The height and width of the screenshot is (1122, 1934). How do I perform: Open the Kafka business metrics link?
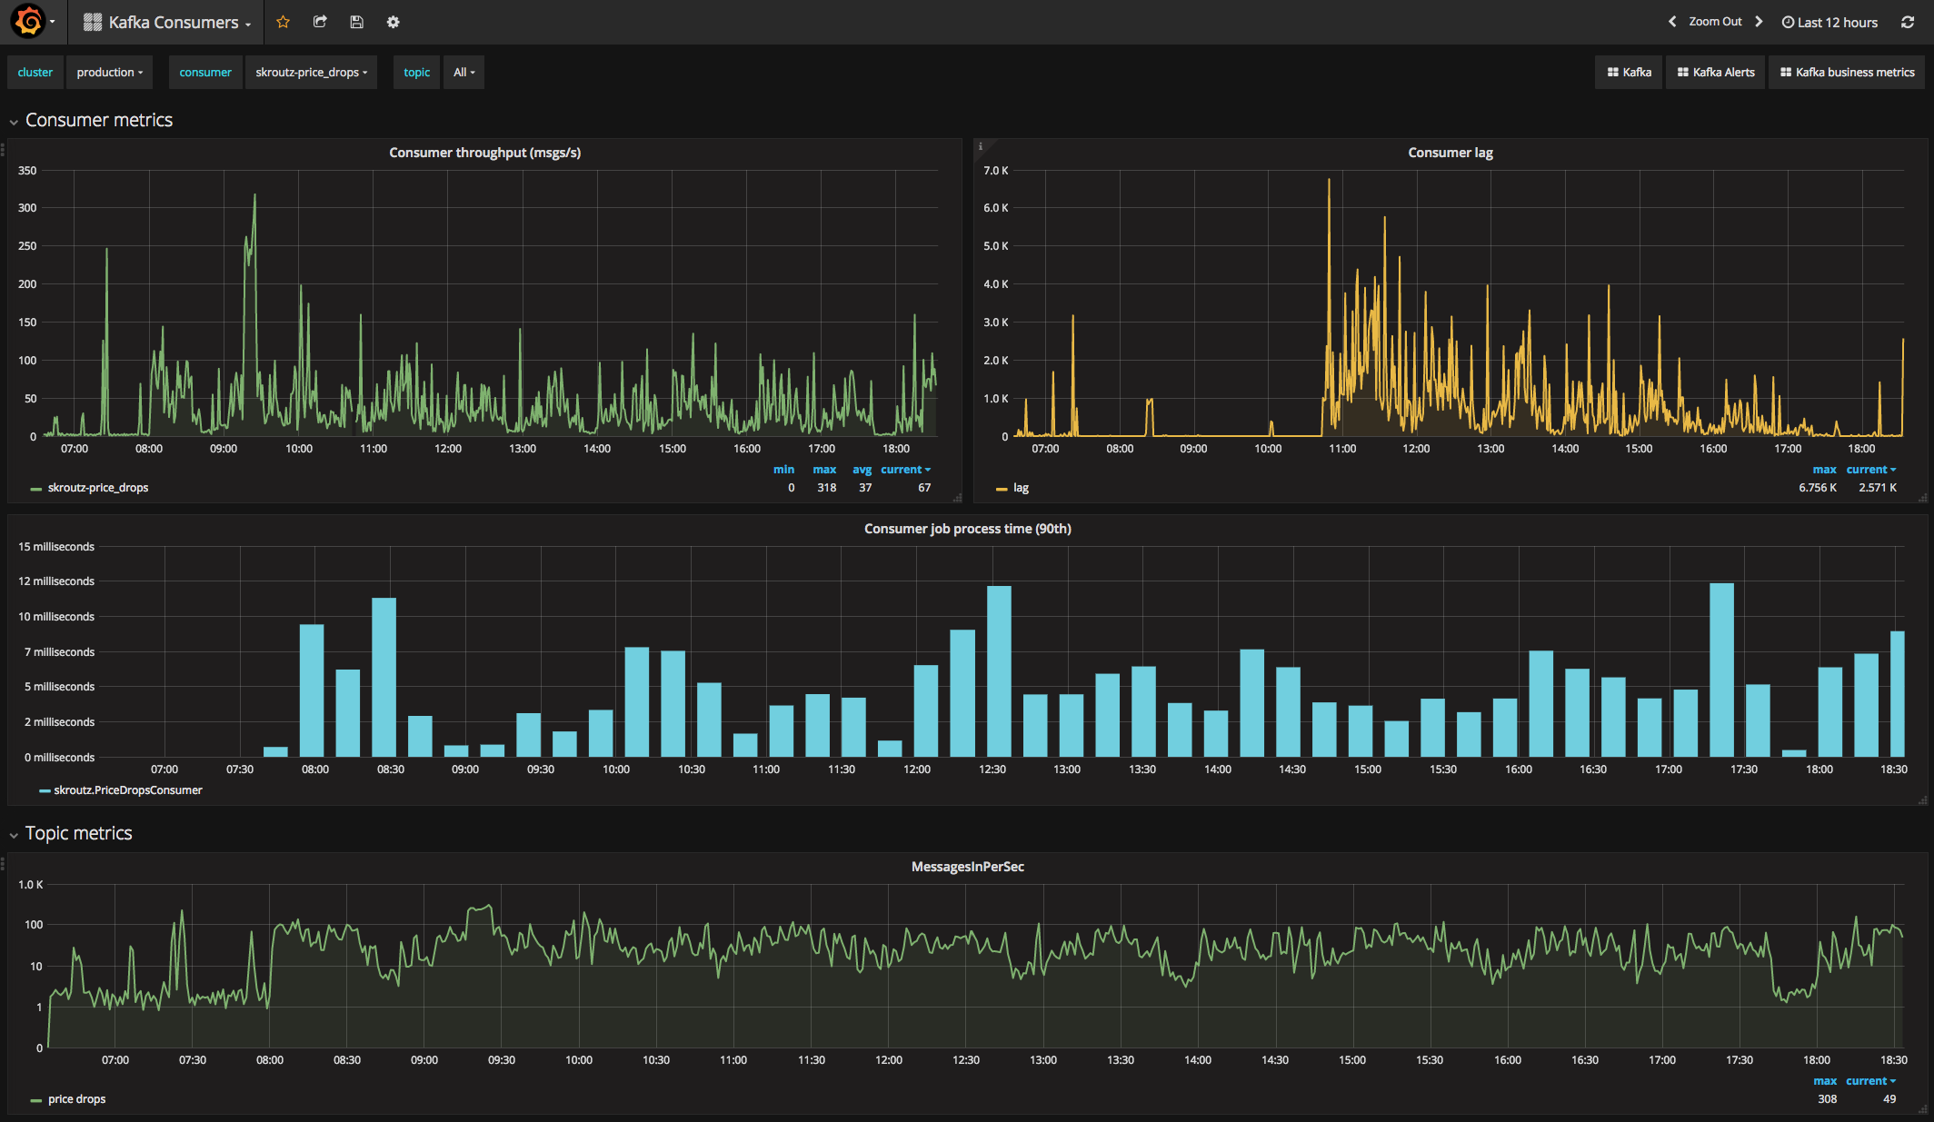[1847, 73]
